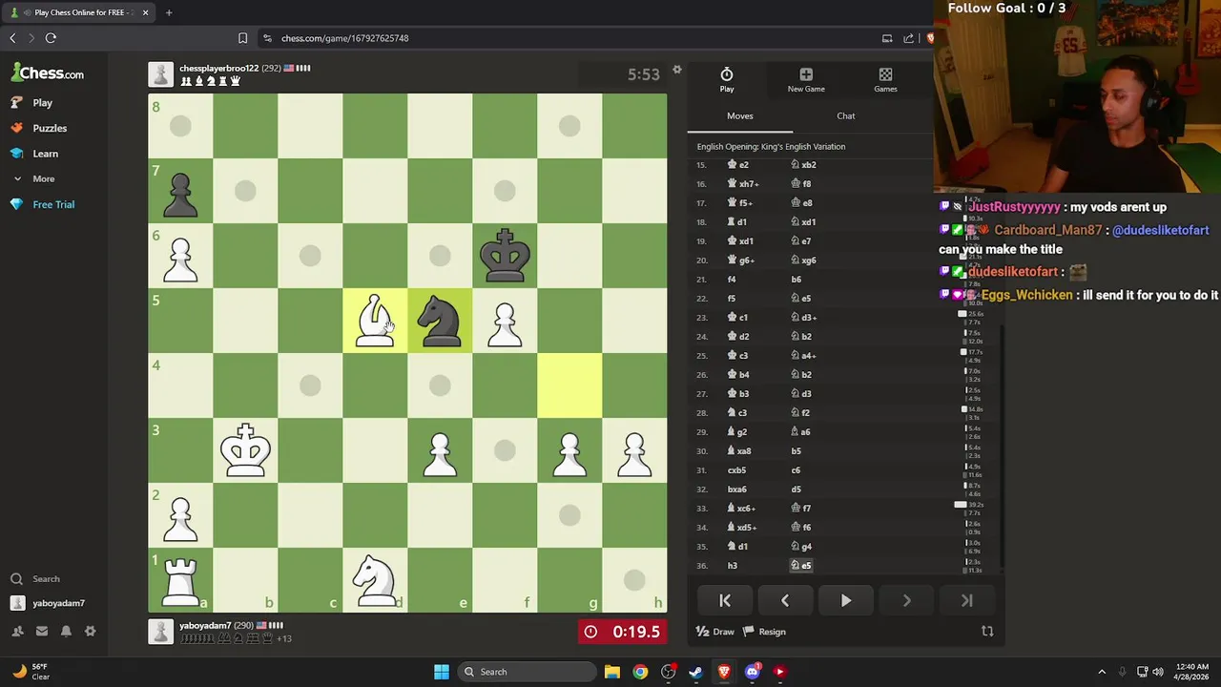Open the sidebar settings gear icon
The height and width of the screenshot is (687, 1221).
coord(91,631)
